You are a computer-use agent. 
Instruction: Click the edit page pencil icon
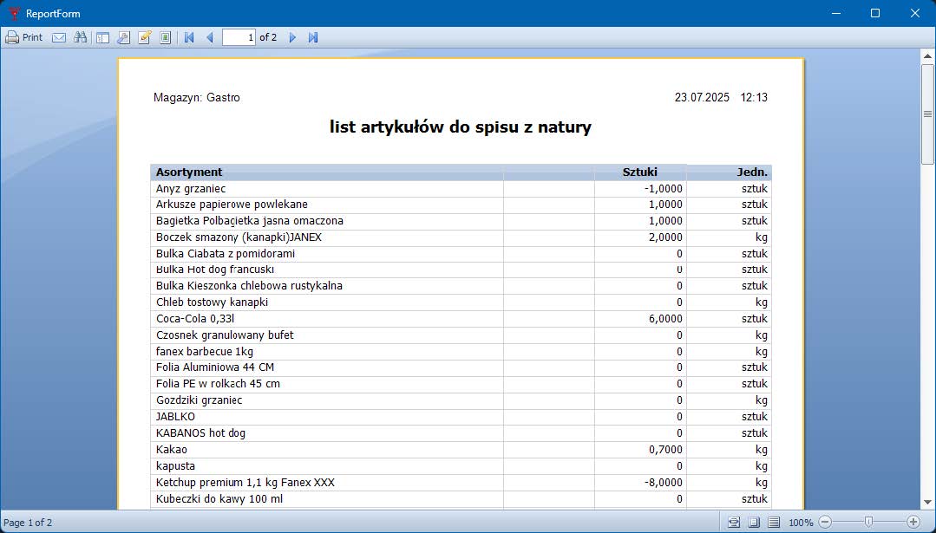[x=145, y=37]
